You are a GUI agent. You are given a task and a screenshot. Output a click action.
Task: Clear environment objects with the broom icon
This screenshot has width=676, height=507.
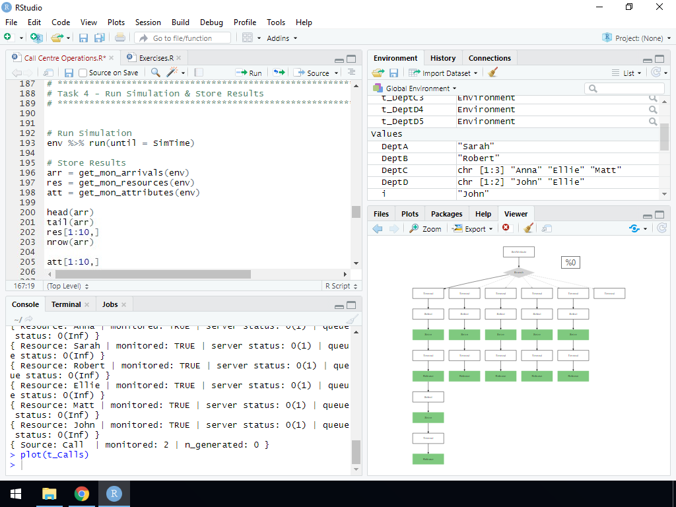pyautogui.click(x=492, y=73)
